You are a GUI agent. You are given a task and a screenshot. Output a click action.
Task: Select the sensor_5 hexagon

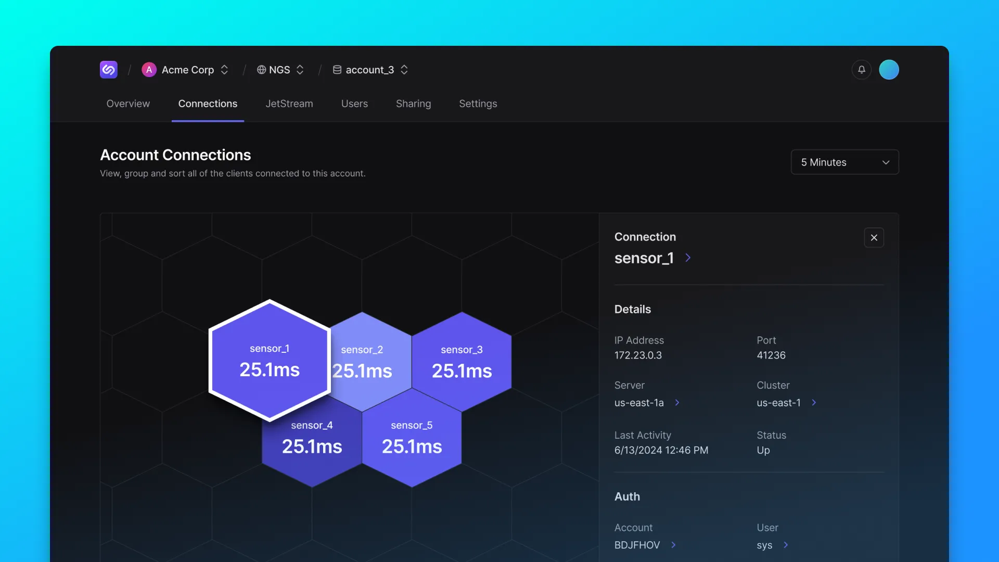[412, 438]
